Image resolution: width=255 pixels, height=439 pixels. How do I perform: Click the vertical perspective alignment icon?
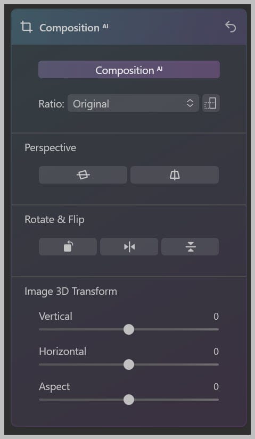click(175, 175)
